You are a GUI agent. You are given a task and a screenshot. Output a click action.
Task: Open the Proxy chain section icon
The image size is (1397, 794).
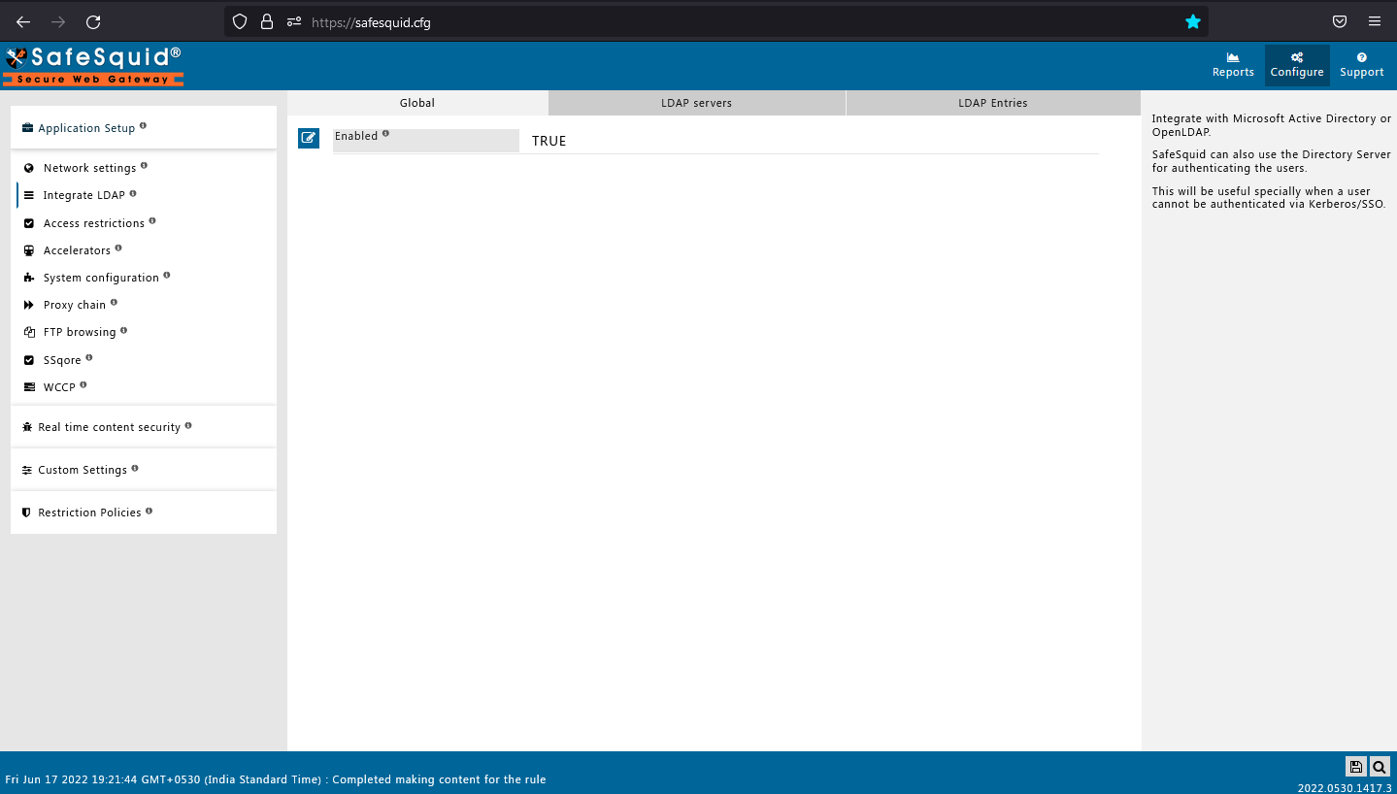tap(28, 304)
